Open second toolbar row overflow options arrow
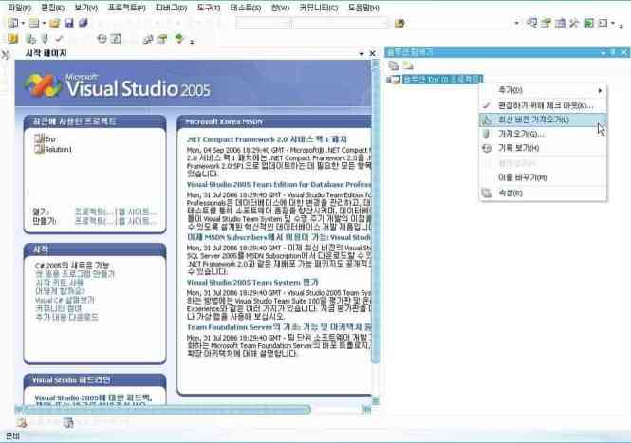631x443 pixels. click(192, 41)
